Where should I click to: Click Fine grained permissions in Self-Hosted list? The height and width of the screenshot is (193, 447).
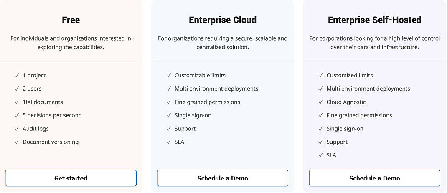tap(359, 115)
